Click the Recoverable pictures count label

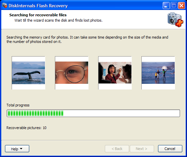pos(26,128)
